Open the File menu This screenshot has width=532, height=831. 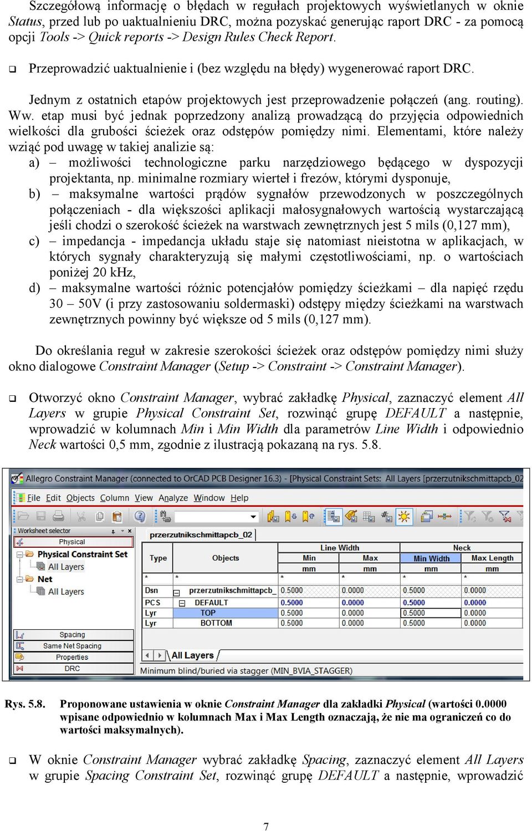point(34,498)
